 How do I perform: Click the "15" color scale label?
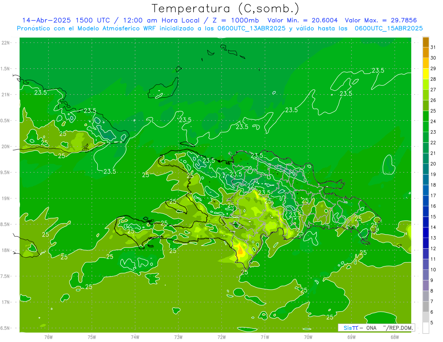pos(433,217)
